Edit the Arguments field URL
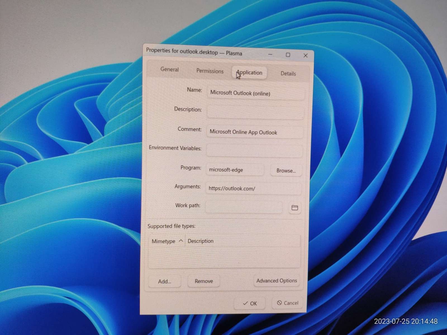This screenshot has width=447, height=335. coord(254,188)
